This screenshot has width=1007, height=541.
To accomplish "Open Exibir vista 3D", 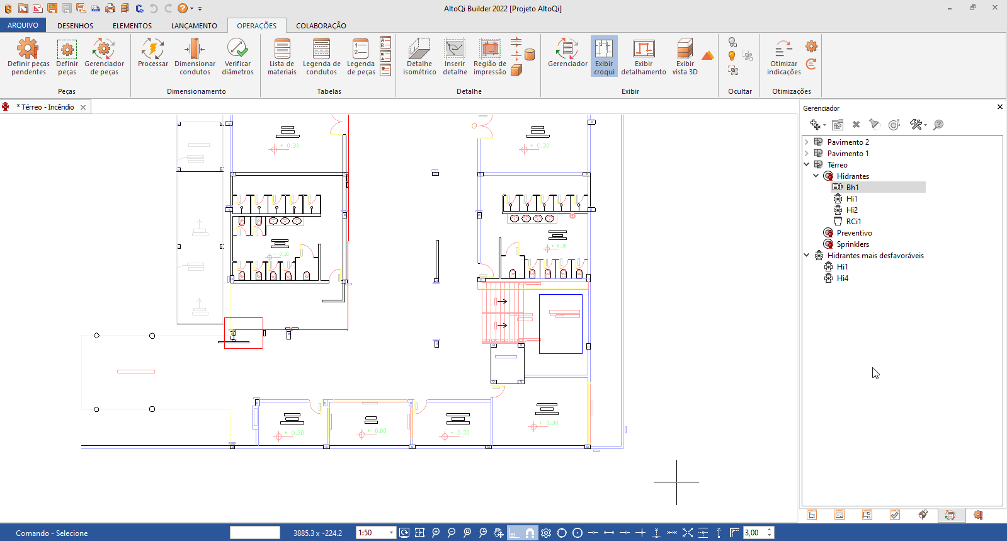I will [685, 55].
